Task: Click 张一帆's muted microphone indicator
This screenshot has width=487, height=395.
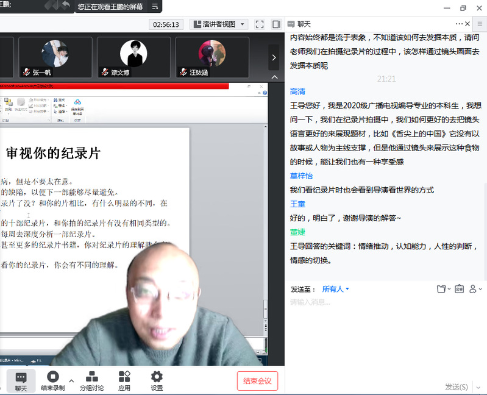Action: [26, 72]
